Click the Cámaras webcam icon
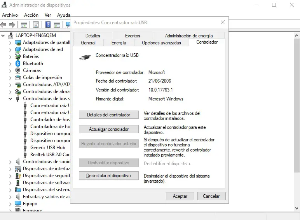The height and width of the screenshot is (220, 300). coord(17,70)
